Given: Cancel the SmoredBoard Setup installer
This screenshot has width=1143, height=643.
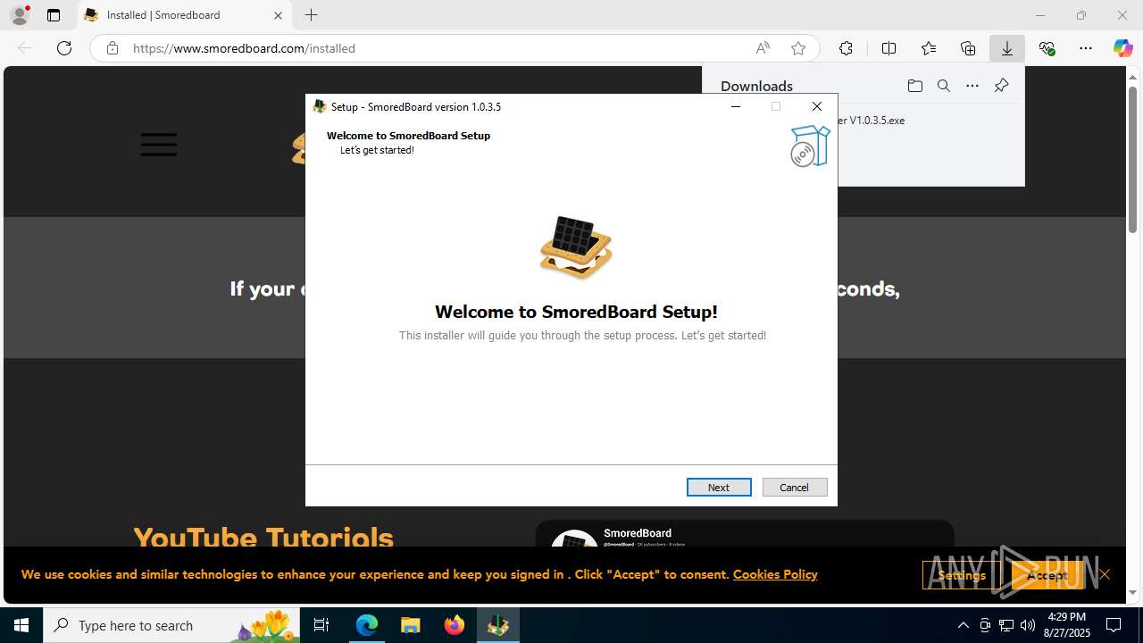Looking at the screenshot, I should click(x=794, y=487).
